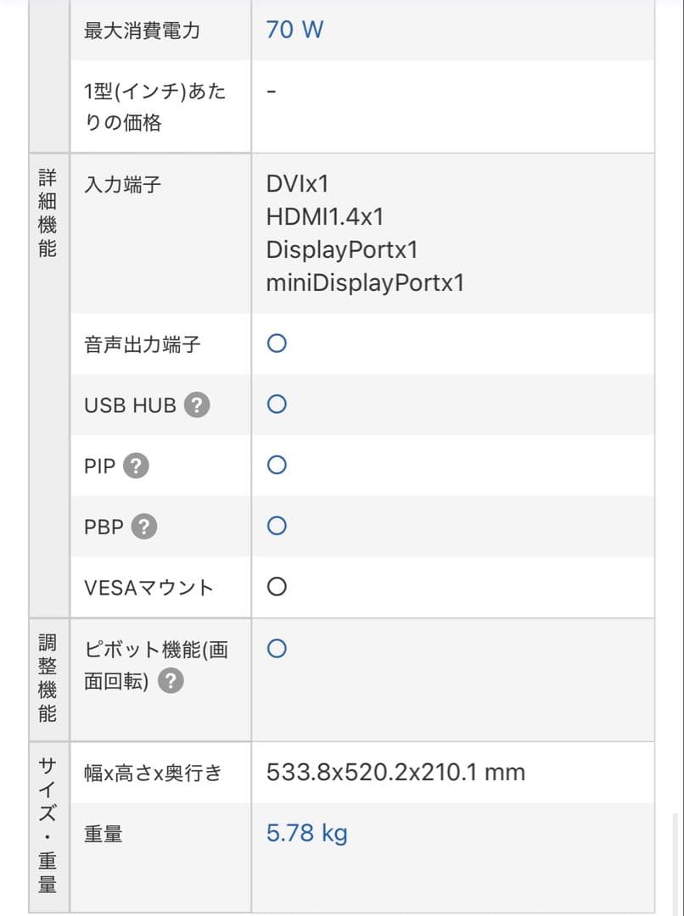Open the 70 W power consumption link
Image resolution: width=684 pixels, height=916 pixels.
click(294, 29)
